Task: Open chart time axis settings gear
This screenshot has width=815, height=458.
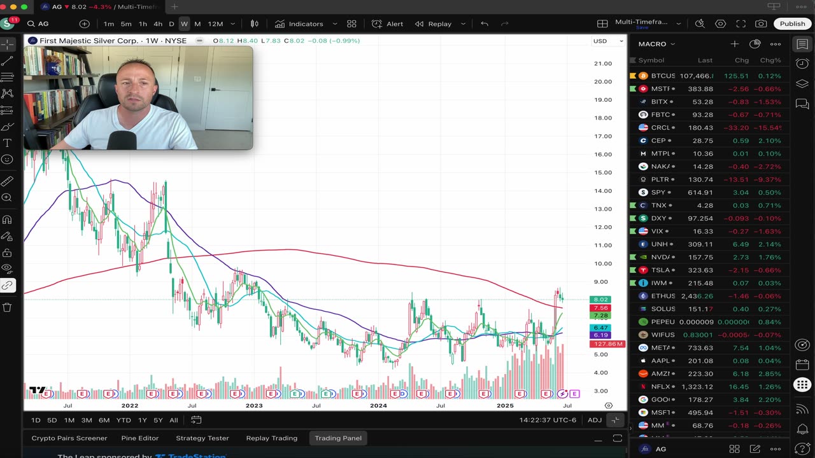Action: pos(609,405)
